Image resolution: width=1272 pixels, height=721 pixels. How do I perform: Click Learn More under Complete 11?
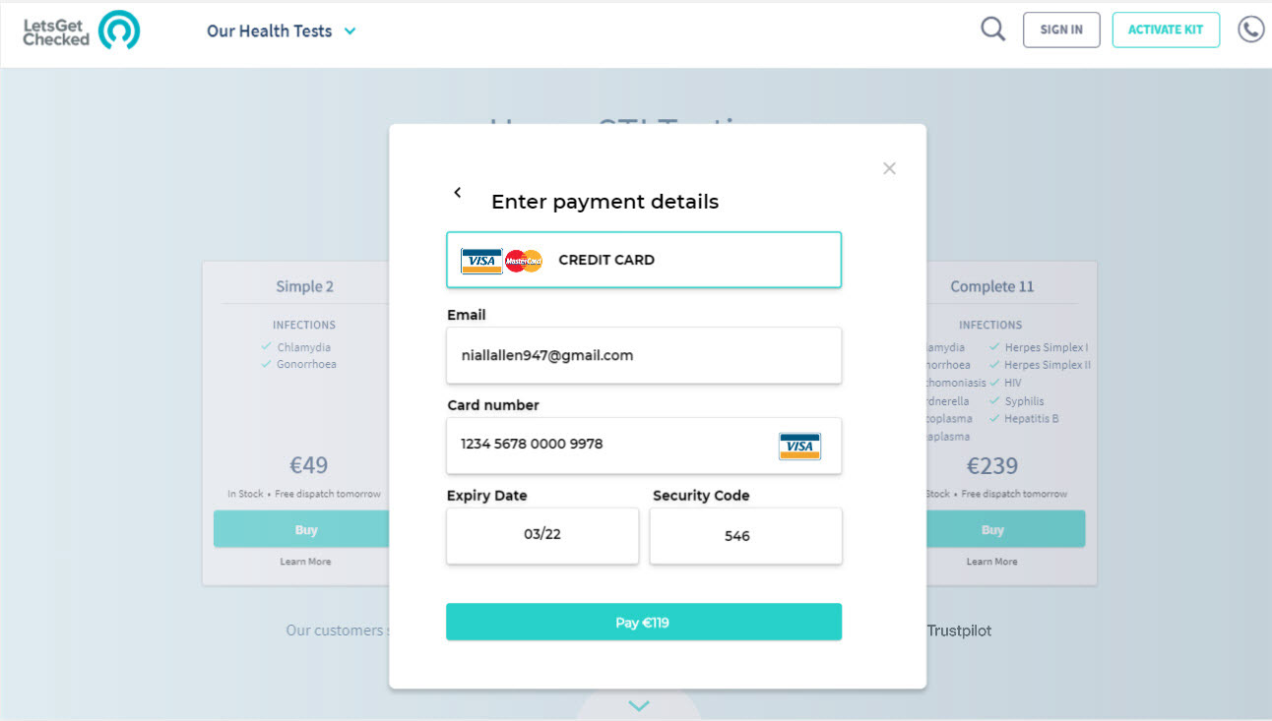point(992,562)
